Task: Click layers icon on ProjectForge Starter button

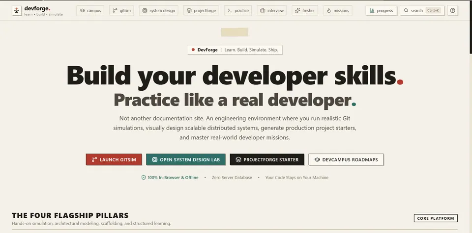Action: [238, 160]
